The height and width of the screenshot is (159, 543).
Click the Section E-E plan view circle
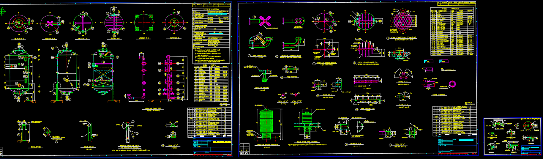pos(144,23)
